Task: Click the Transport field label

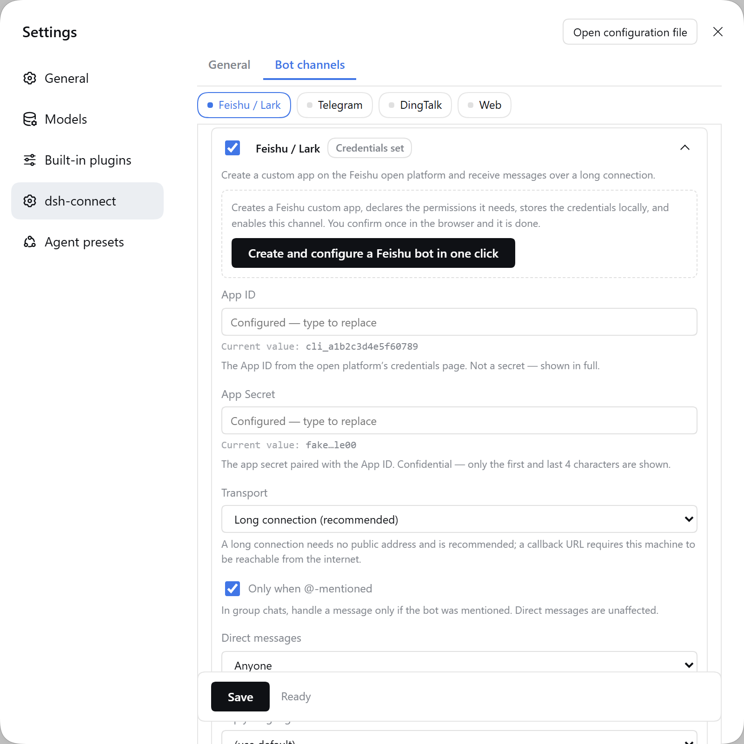Action: [244, 493]
